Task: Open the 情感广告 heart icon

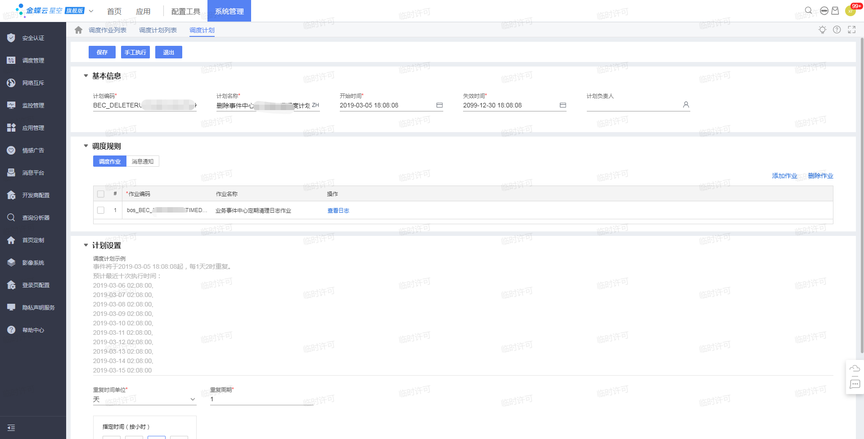Action: 11,150
